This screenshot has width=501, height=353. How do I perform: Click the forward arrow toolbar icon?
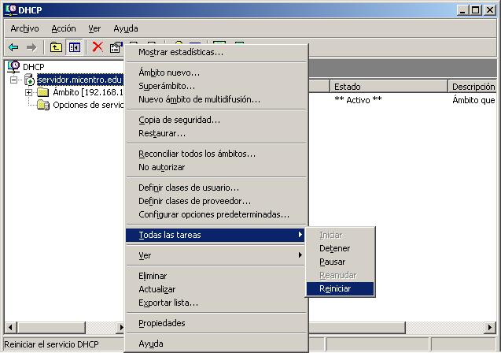tap(31, 47)
